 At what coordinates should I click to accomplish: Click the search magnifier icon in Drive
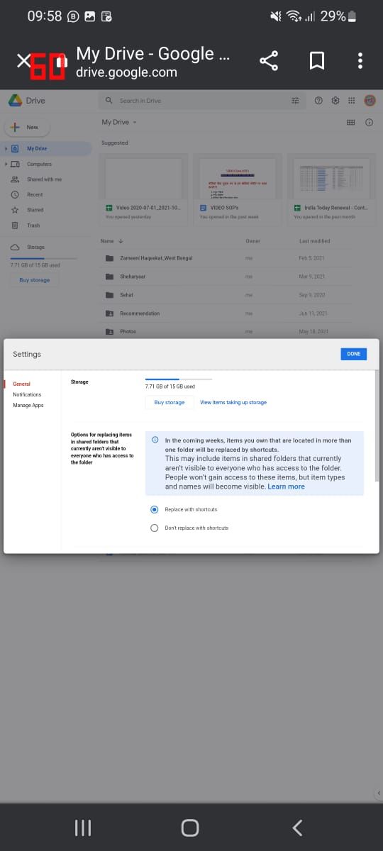(x=109, y=101)
